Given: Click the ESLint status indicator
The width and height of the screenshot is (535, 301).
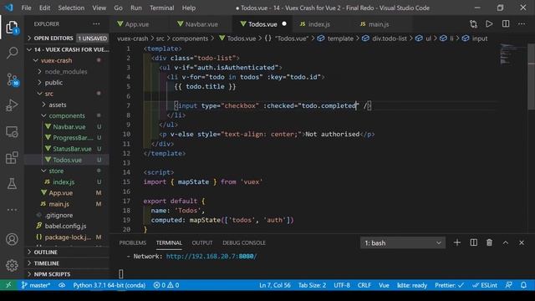Looking at the screenshot, I should coord(485,285).
